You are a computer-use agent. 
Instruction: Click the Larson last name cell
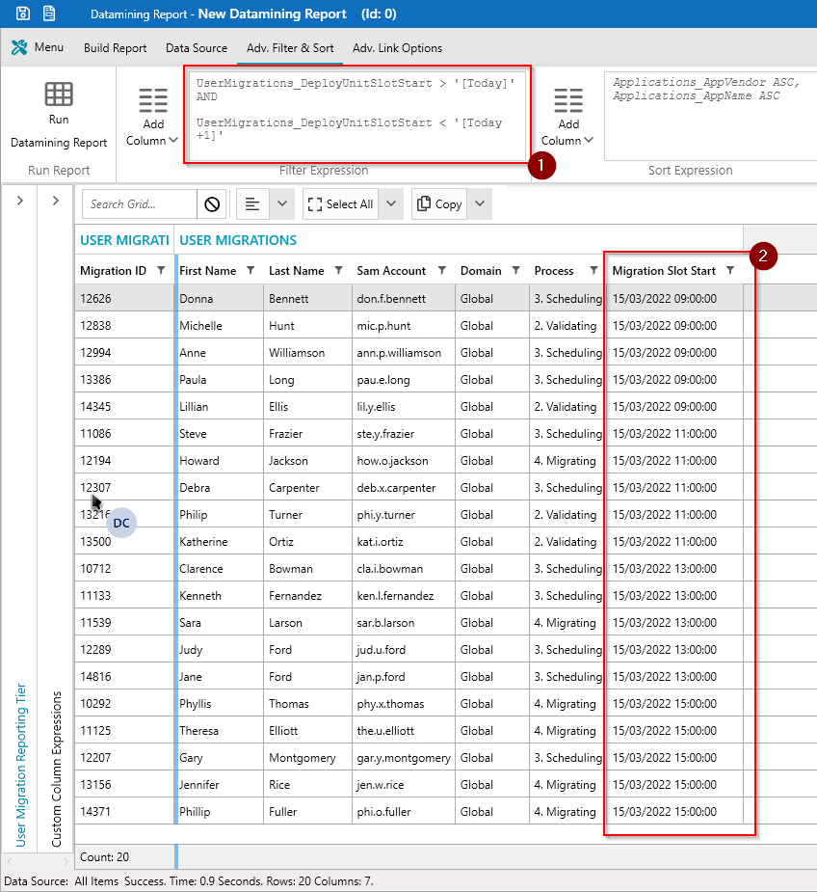coord(307,623)
